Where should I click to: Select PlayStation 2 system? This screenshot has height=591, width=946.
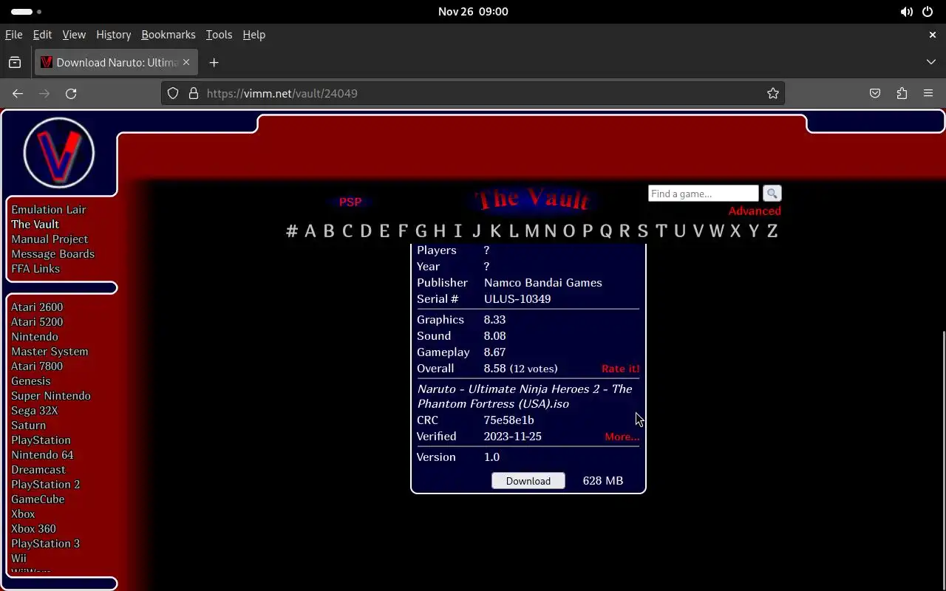click(x=45, y=485)
